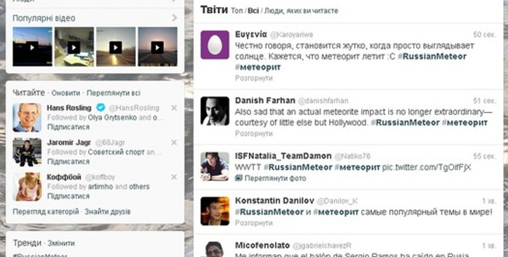
Task: Play the first popular video thumbnail
Action: pyautogui.click(x=32, y=48)
